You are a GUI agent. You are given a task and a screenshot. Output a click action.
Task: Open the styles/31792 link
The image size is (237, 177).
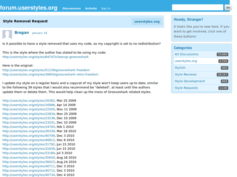pos(28,144)
